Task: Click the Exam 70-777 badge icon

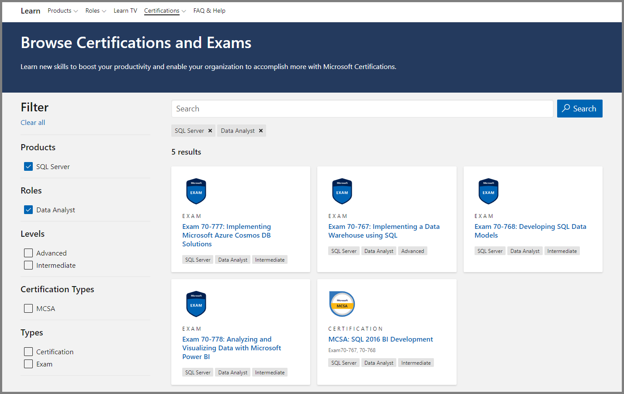Action: click(196, 191)
